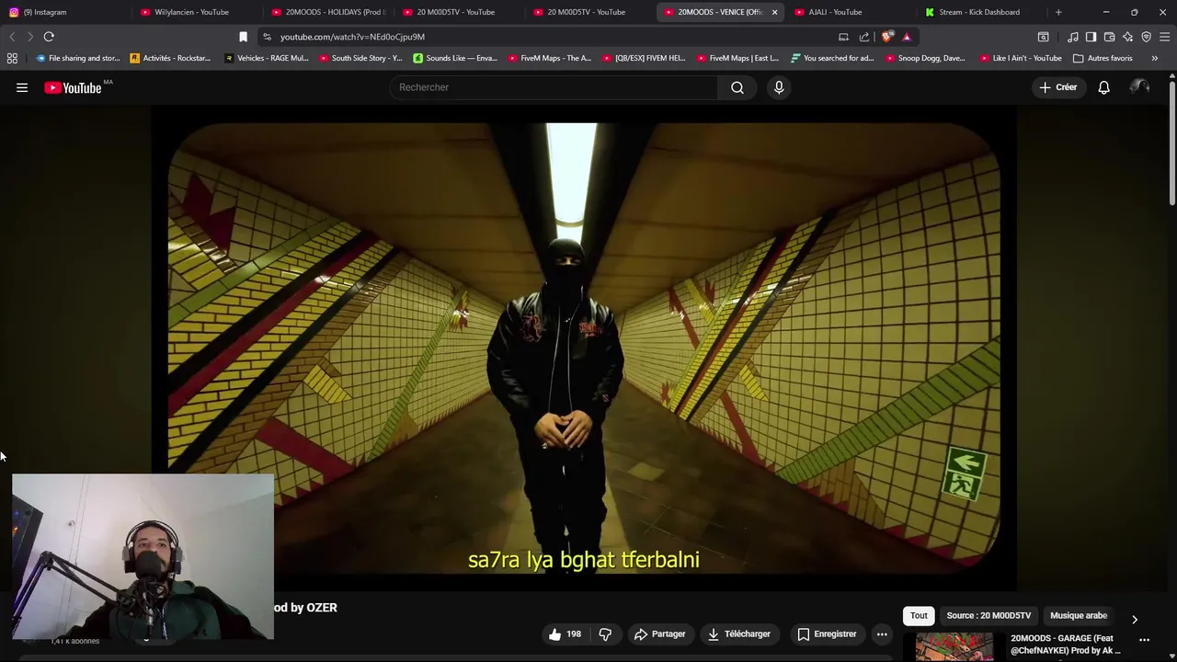Viewport: 1177px width, 662px height.
Task: Dislike the video with thumbs down
Action: pos(605,633)
